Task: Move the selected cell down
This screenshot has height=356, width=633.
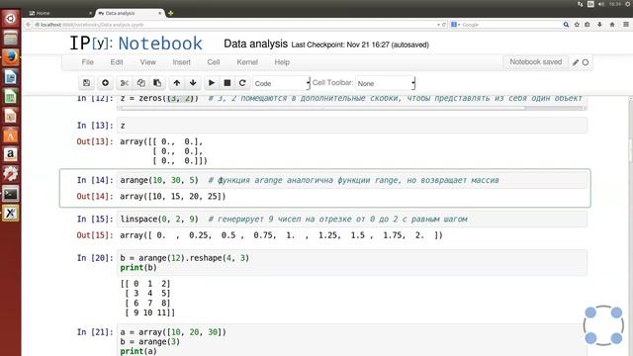Action: [193, 83]
